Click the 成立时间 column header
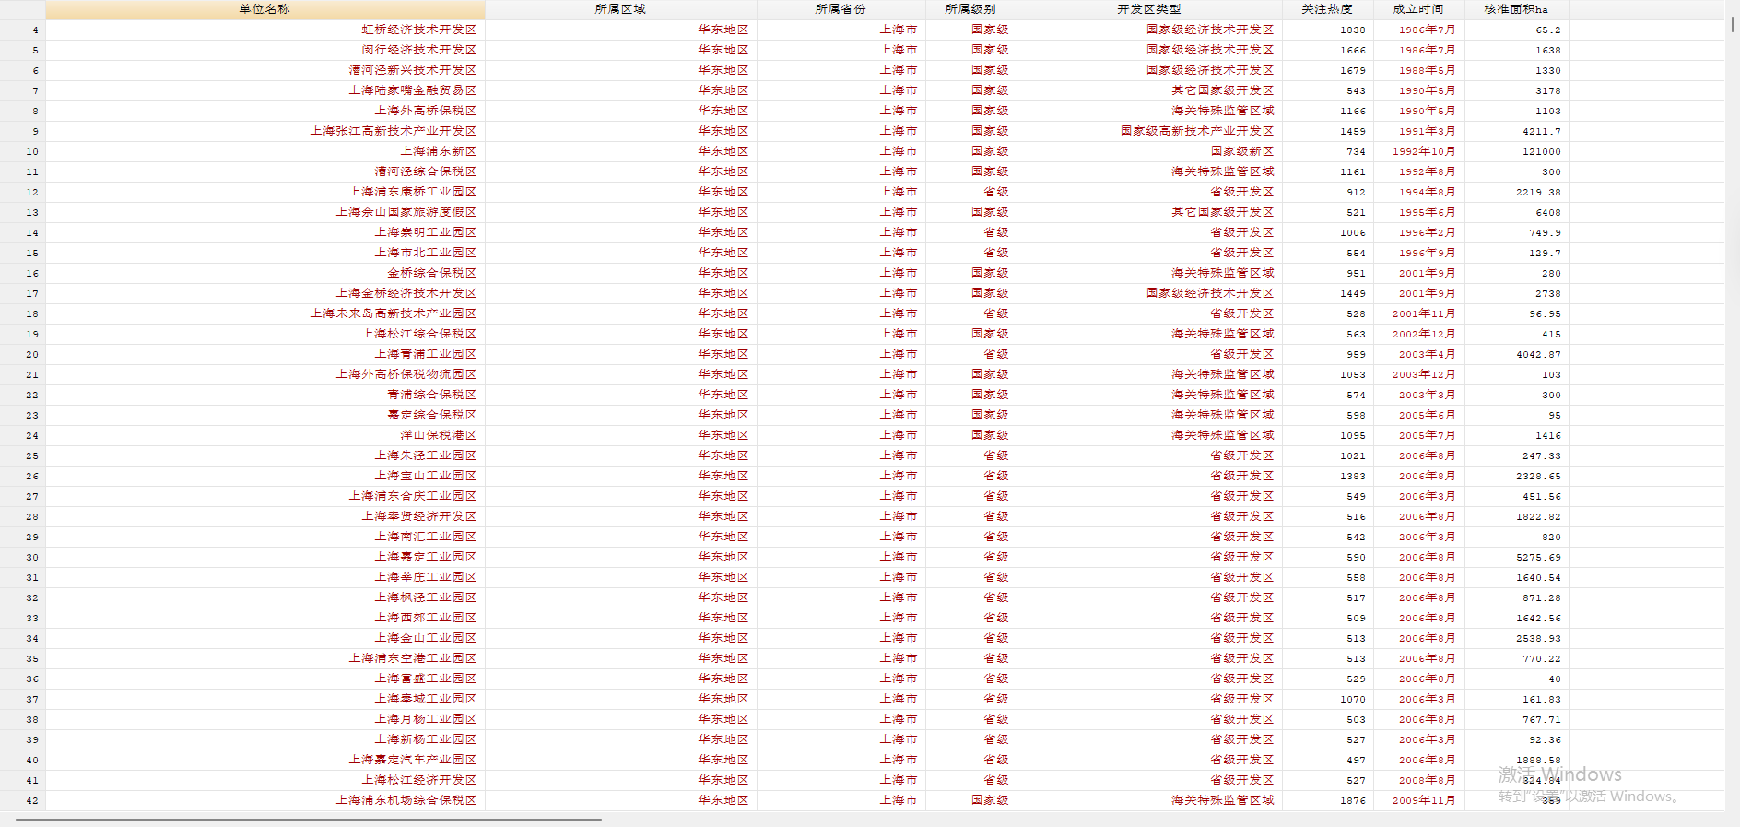This screenshot has height=827, width=1740. [x=1419, y=9]
